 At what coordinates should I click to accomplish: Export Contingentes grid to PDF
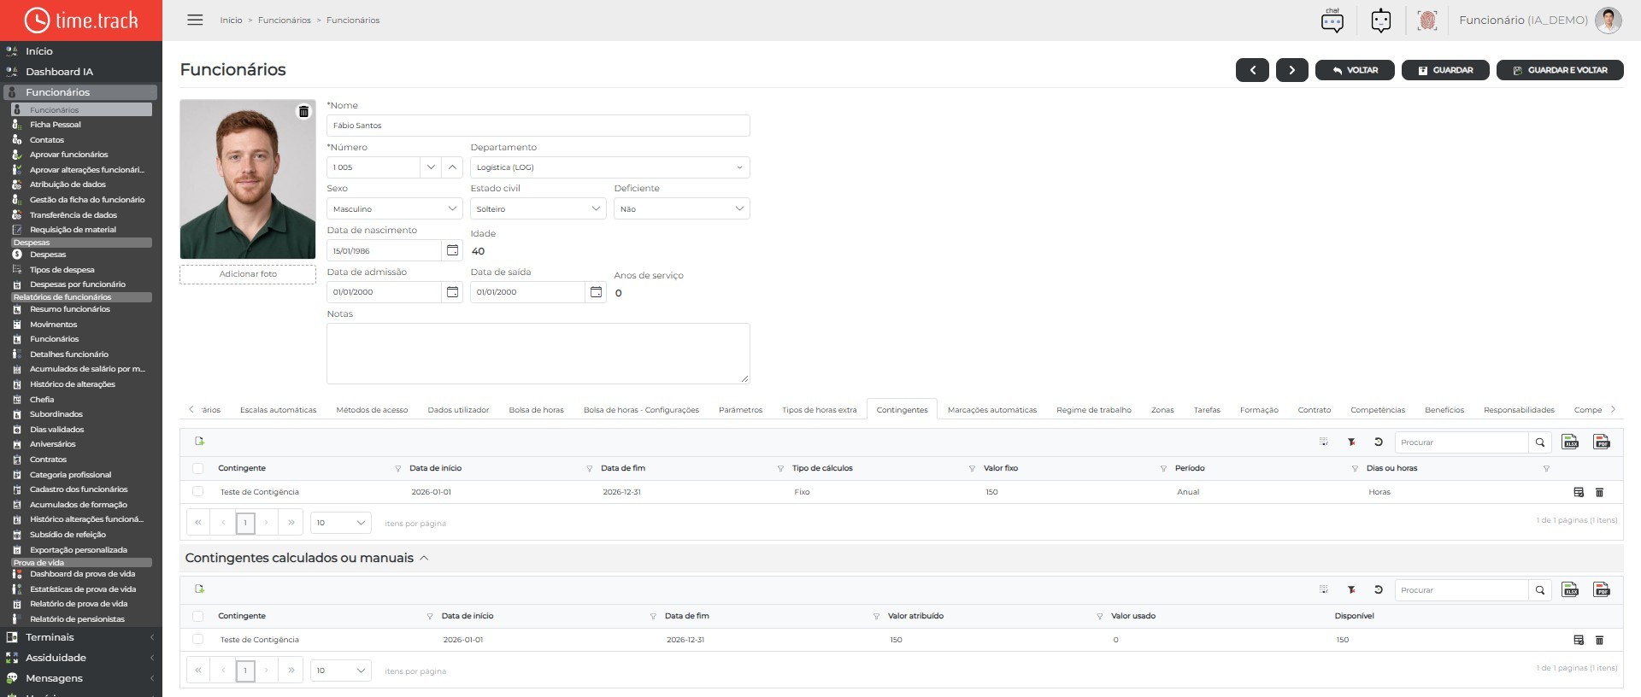tap(1602, 442)
